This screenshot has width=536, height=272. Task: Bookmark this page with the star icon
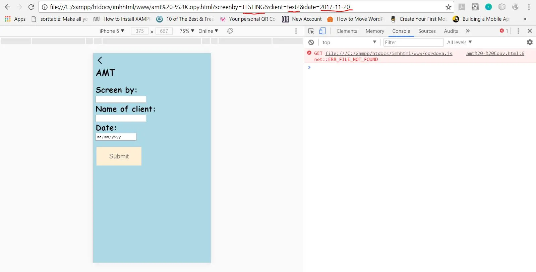pyautogui.click(x=448, y=7)
